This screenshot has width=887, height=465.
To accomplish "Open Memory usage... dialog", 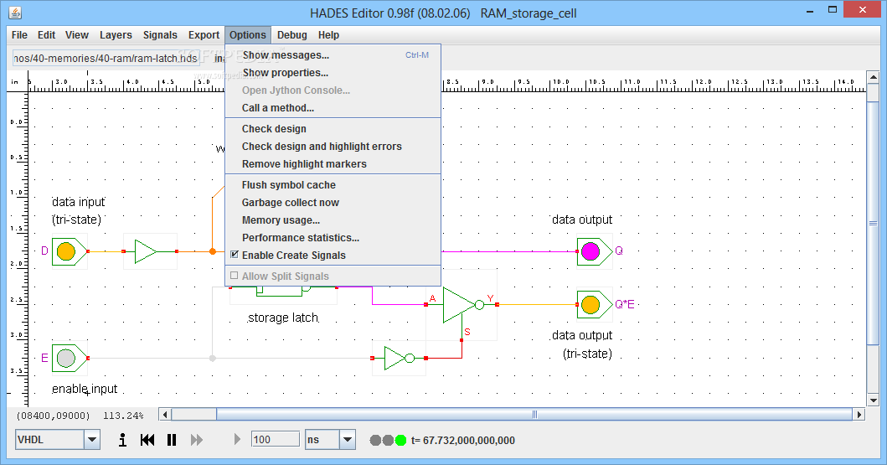I will 333,220.
